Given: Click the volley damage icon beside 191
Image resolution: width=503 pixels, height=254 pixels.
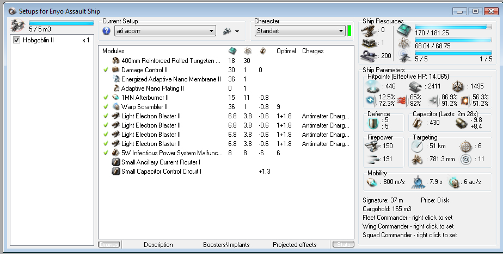Looking at the screenshot, I should [372, 160].
